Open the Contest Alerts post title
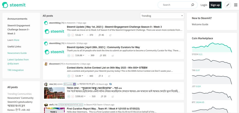This screenshot has width=239, height=113. pos(107,68)
